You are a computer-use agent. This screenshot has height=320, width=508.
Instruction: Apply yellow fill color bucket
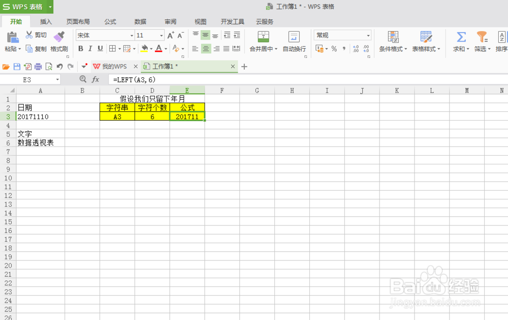pyautogui.click(x=144, y=49)
